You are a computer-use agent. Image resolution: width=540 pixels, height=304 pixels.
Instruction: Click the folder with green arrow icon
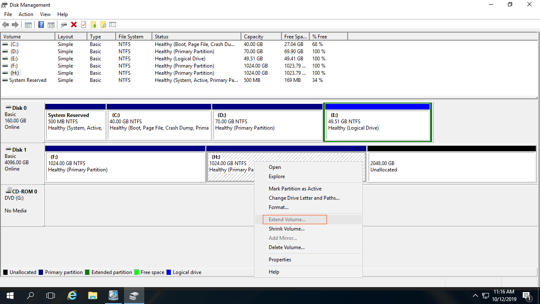[x=93, y=25]
